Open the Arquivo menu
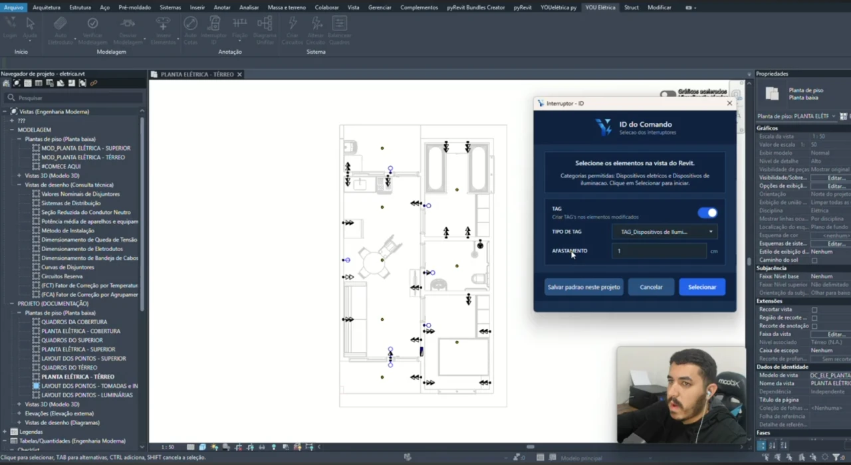The height and width of the screenshot is (465, 851). [x=13, y=7]
